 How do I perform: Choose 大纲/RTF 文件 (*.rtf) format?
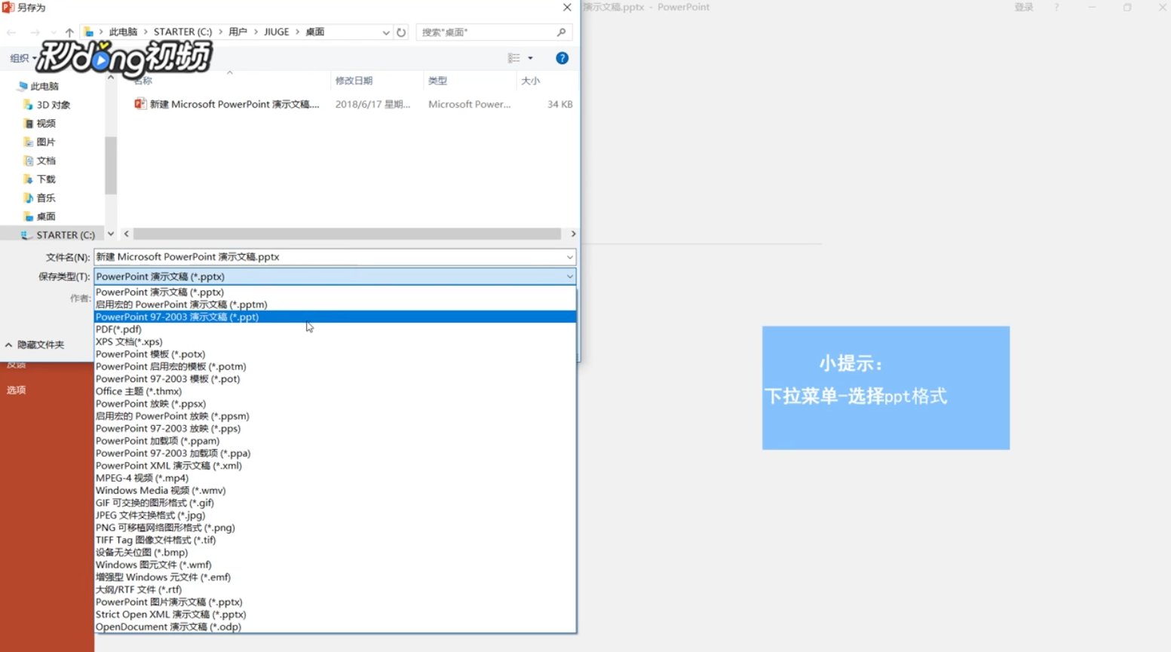coord(335,590)
